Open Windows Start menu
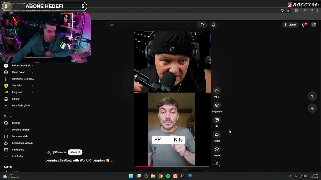The height and width of the screenshot is (180, 321). coord(131,176)
